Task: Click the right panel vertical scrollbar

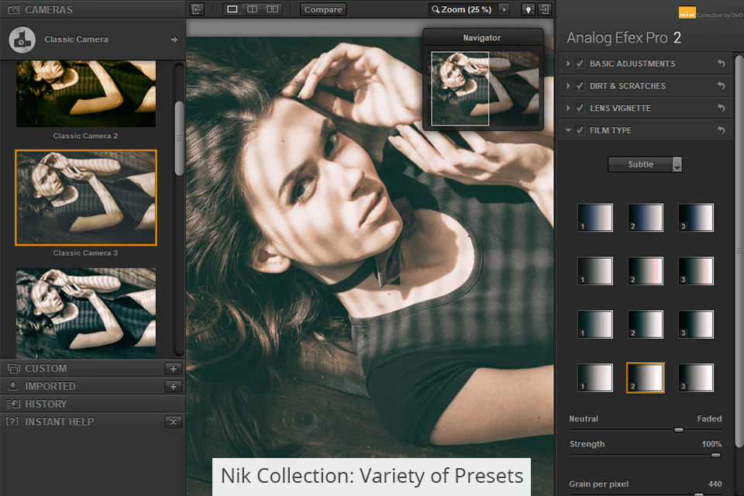Action: point(739,250)
